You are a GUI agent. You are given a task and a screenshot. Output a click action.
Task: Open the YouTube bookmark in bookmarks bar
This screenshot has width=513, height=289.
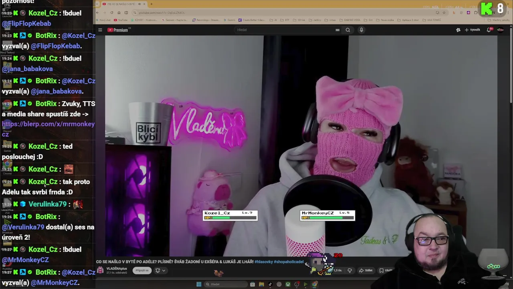click(x=121, y=20)
